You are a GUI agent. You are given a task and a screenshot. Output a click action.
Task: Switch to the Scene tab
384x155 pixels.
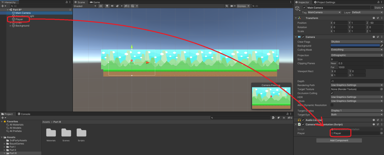tap(80, 2)
